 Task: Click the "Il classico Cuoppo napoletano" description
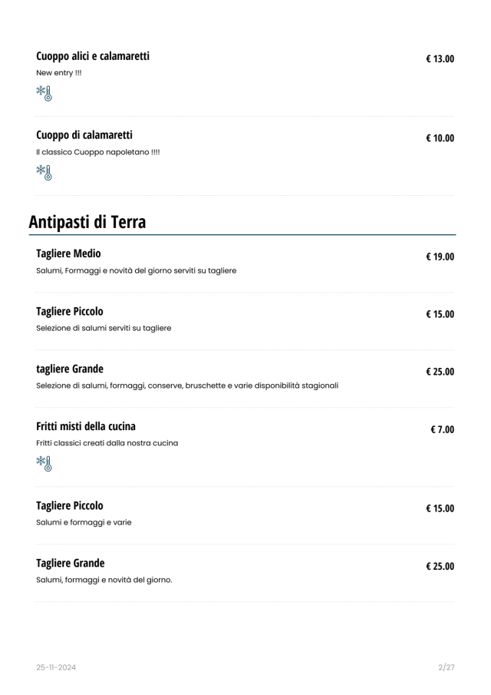tap(98, 152)
